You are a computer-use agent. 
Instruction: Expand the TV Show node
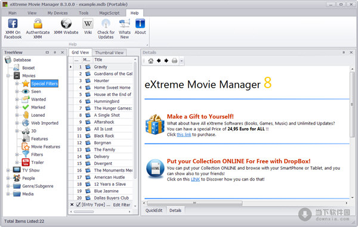click(x=8, y=170)
